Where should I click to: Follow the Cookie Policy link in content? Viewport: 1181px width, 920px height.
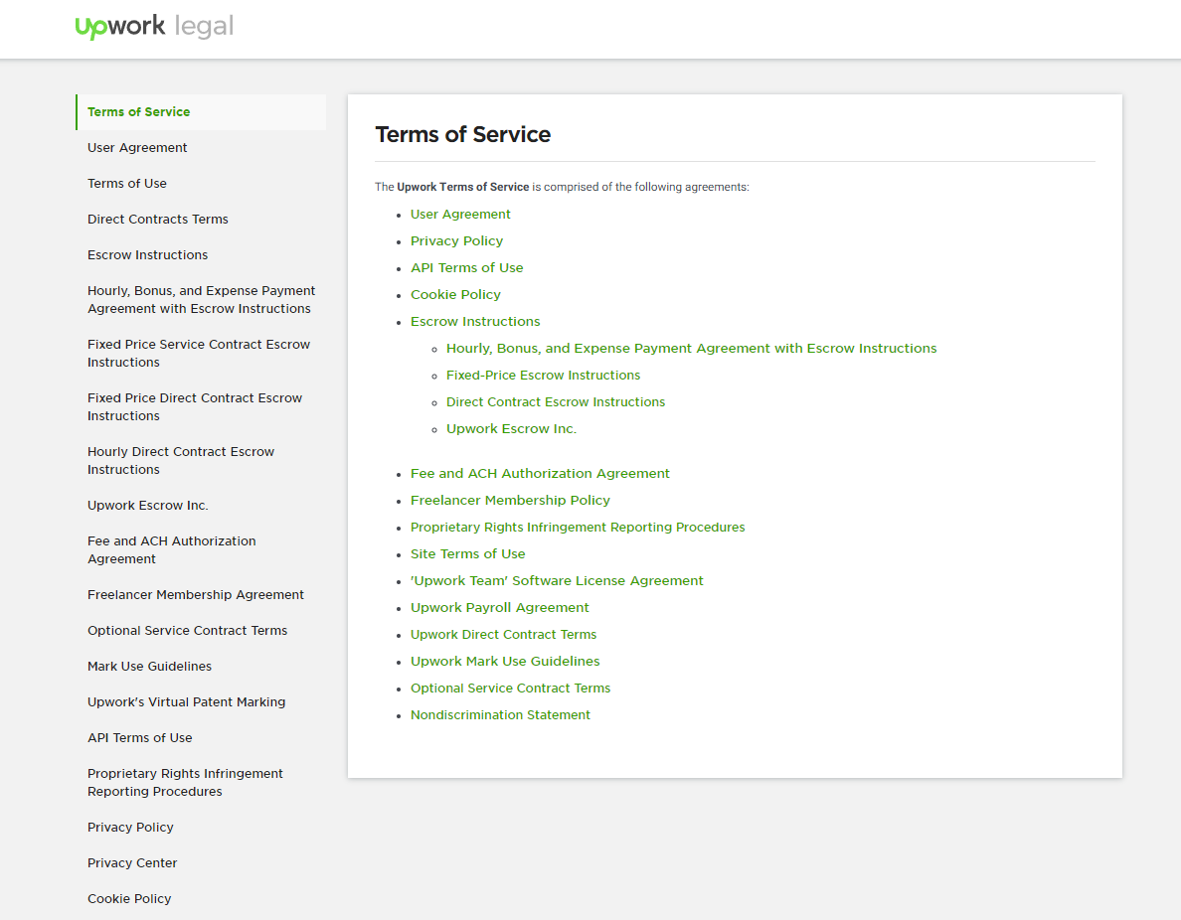coord(455,295)
